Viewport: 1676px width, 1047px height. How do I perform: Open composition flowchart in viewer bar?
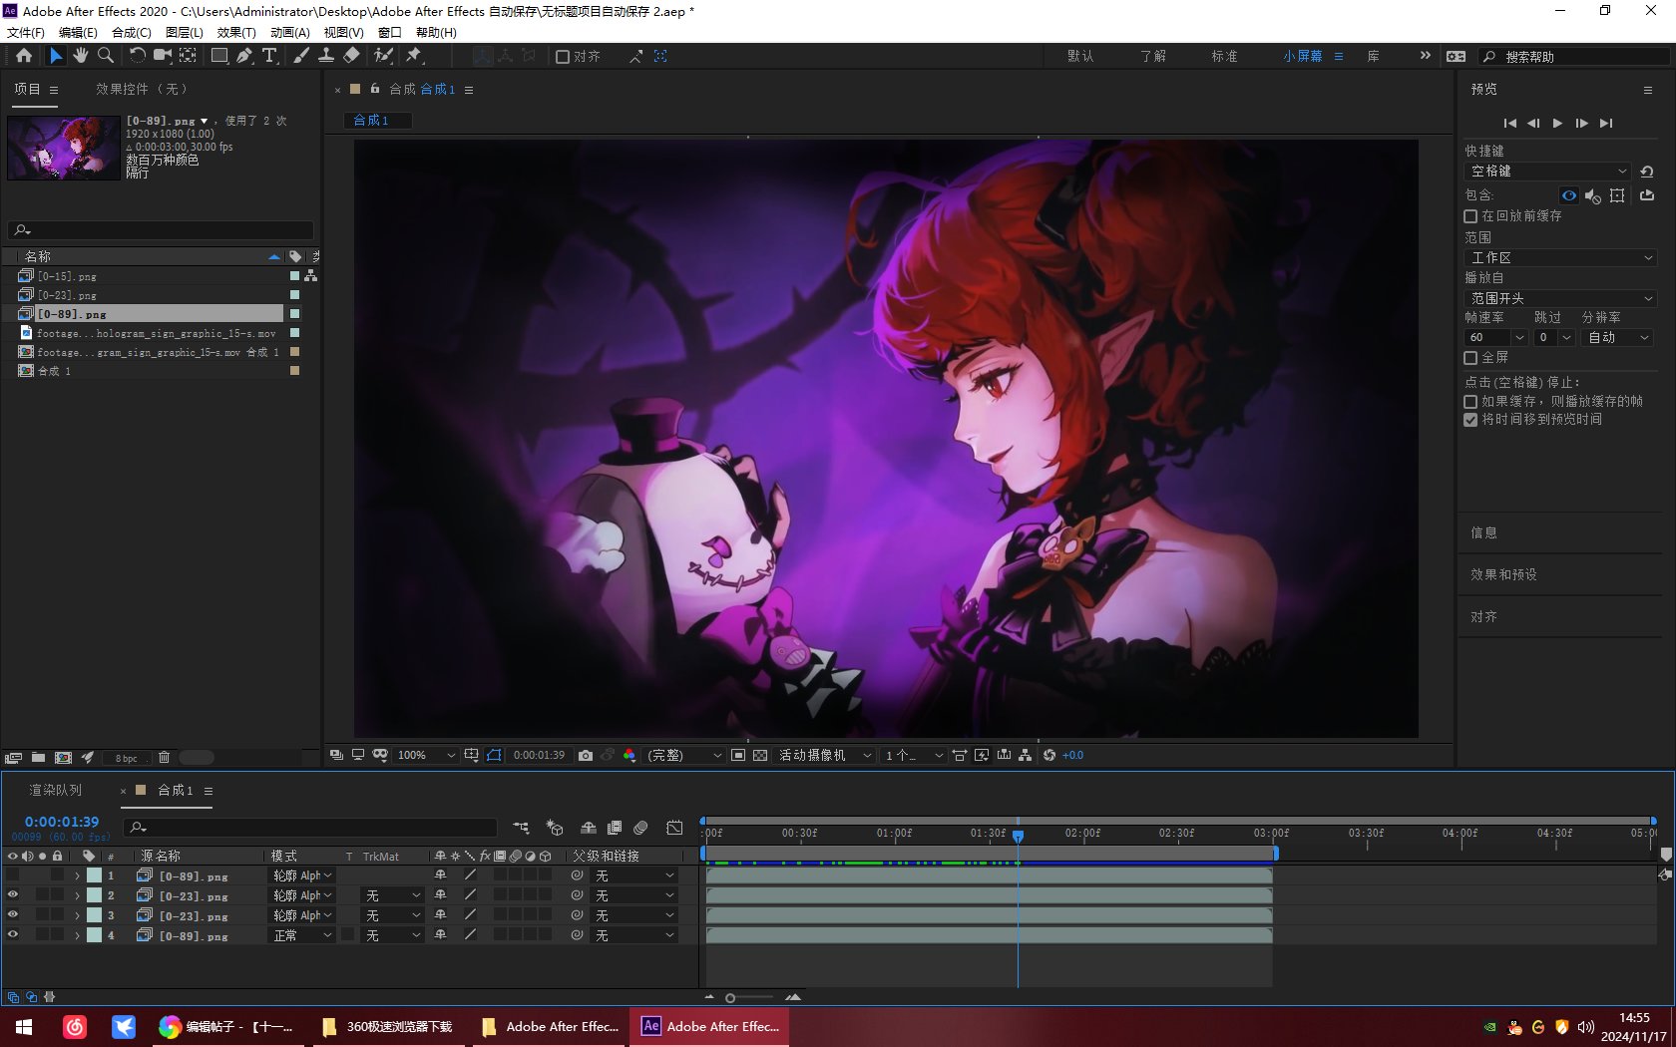point(1025,756)
